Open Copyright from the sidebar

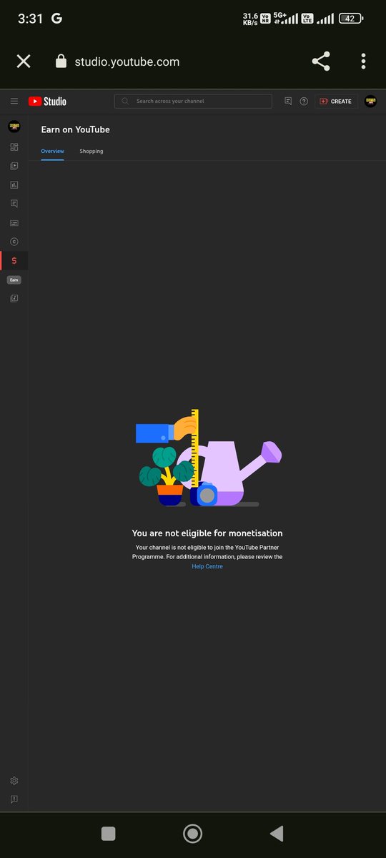pyautogui.click(x=14, y=242)
